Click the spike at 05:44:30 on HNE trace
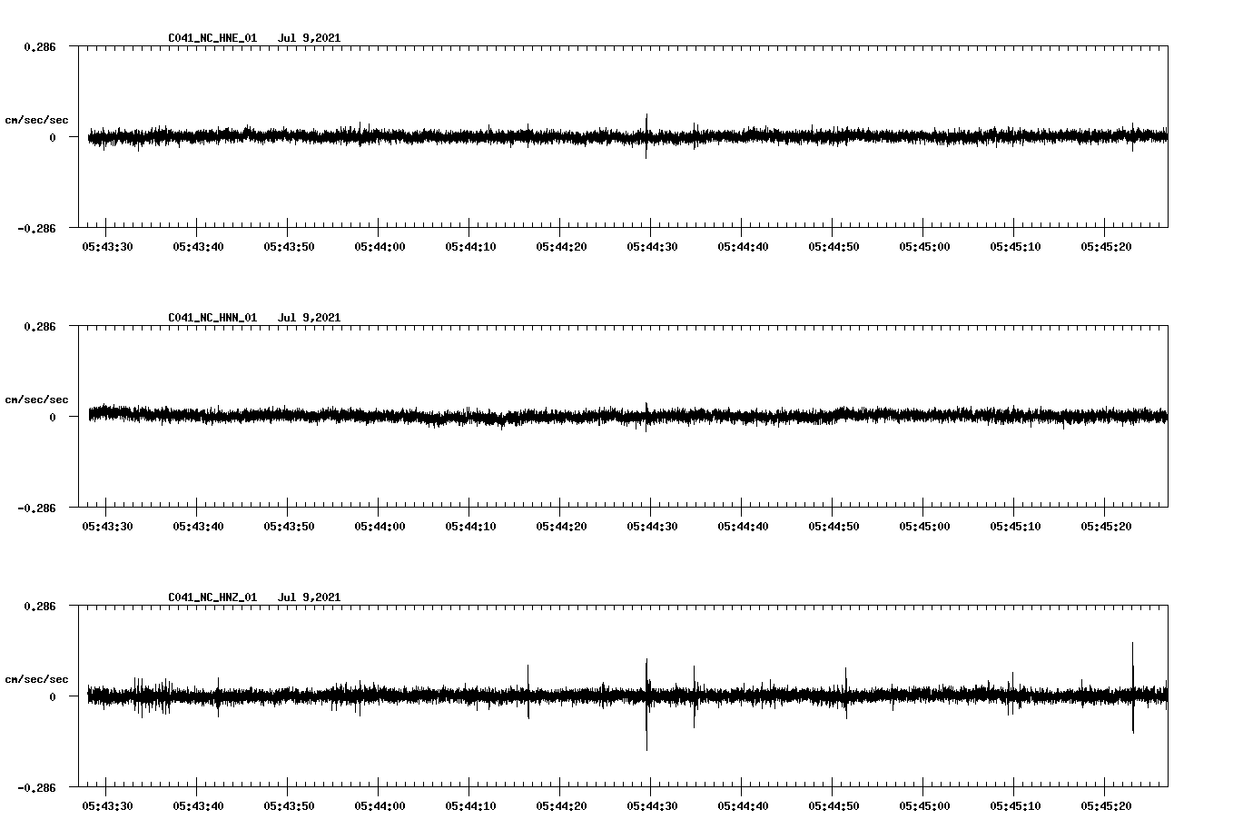The height and width of the screenshot is (839, 1233). coord(646,127)
